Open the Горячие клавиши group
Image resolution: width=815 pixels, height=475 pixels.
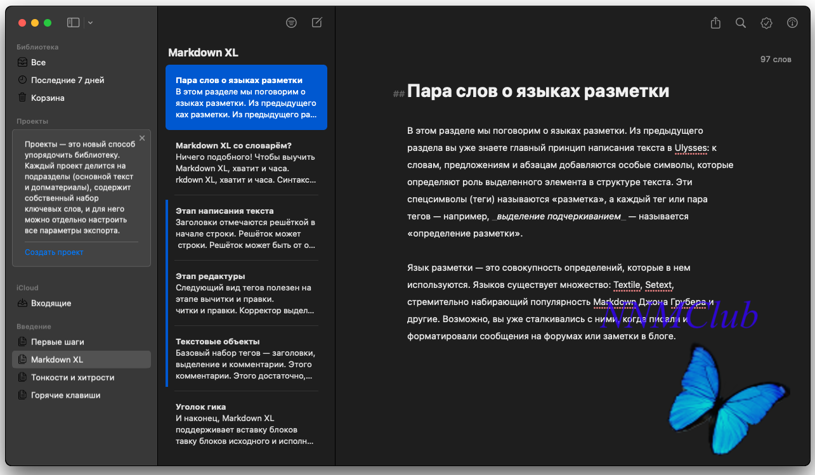(x=81, y=395)
